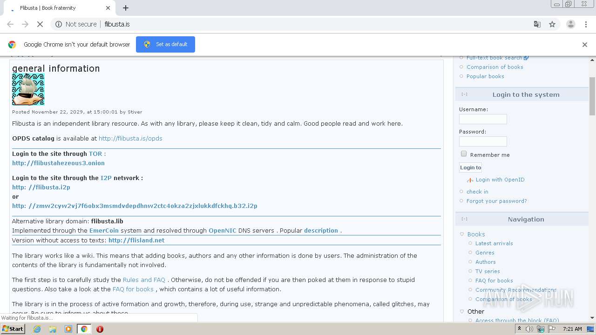596x335 pixels.
Task: Open Internet Explorer from taskbar
Action: tap(37, 329)
